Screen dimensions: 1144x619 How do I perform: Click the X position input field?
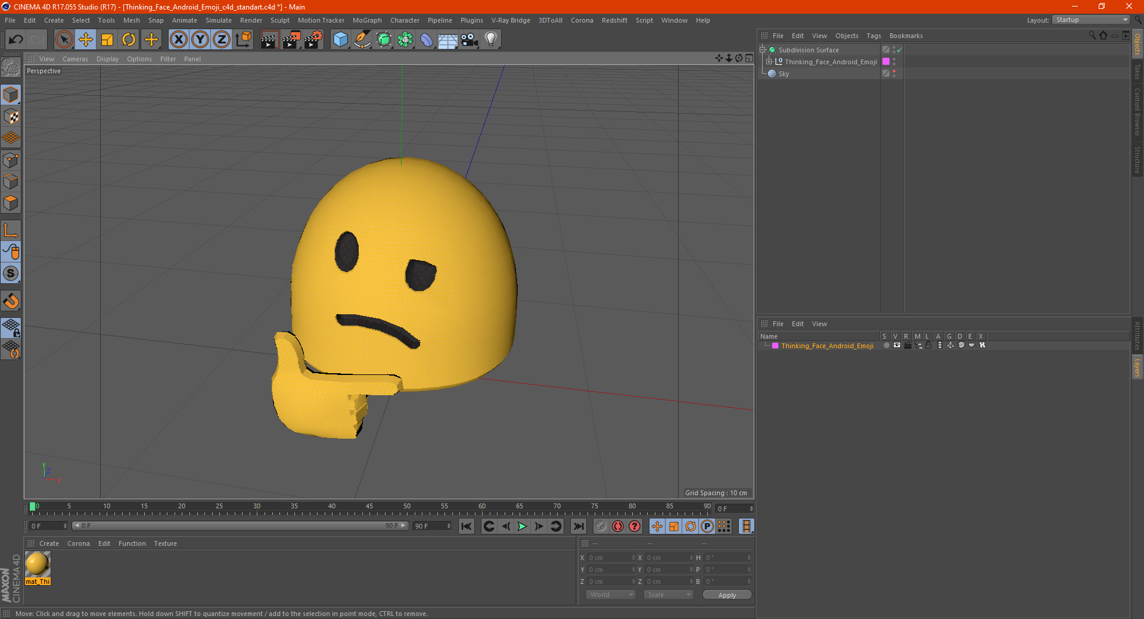click(611, 558)
